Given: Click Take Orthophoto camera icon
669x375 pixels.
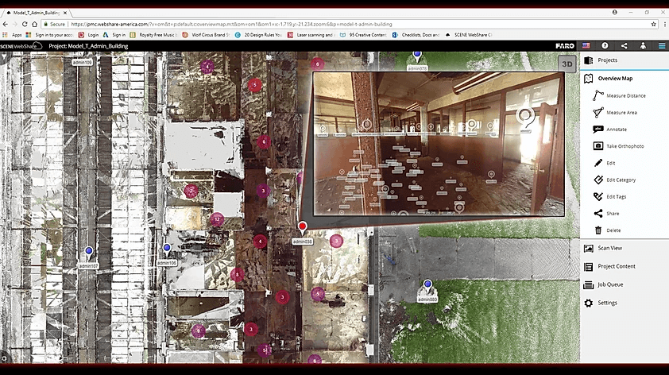Looking at the screenshot, I should [598, 146].
